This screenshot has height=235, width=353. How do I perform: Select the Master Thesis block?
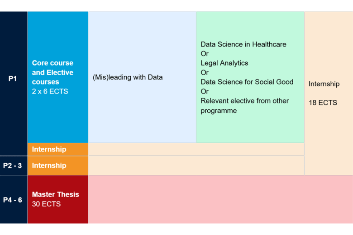[x=58, y=199]
